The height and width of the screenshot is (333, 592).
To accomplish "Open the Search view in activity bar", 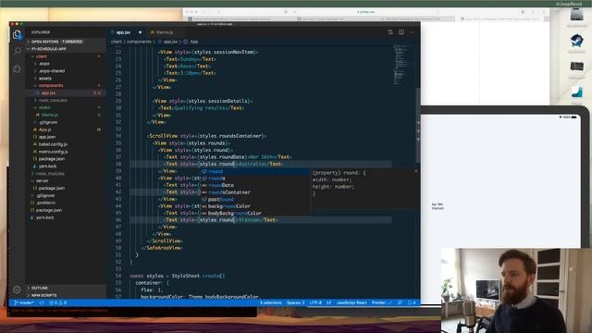I will coord(17,52).
